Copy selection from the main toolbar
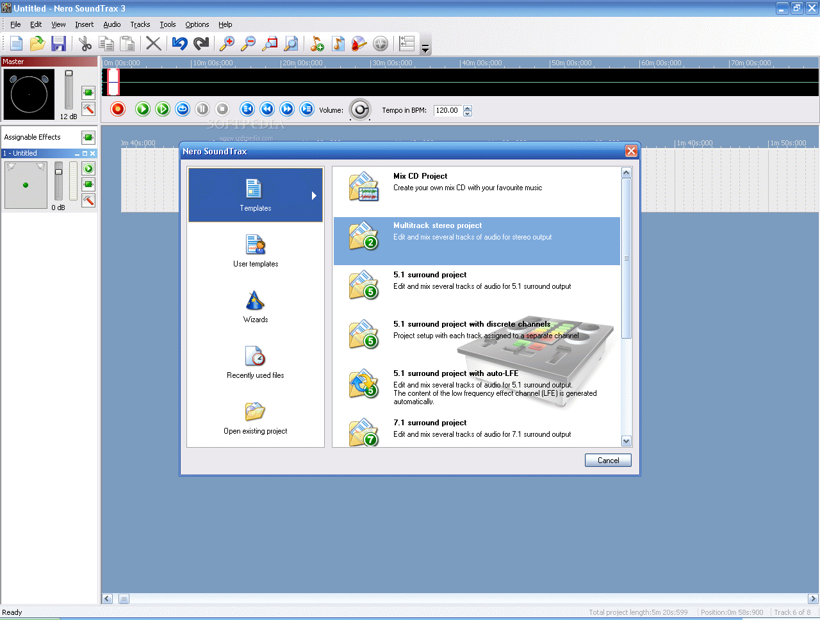This screenshot has width=820, height=620. click(106, 44)
